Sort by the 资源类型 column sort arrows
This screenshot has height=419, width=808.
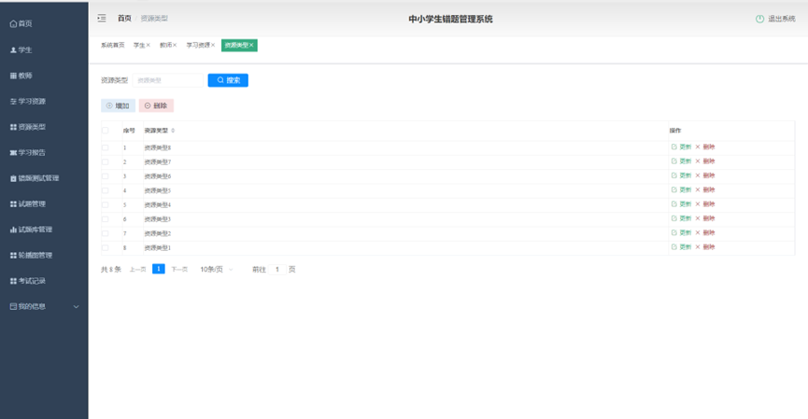point(173,131)
